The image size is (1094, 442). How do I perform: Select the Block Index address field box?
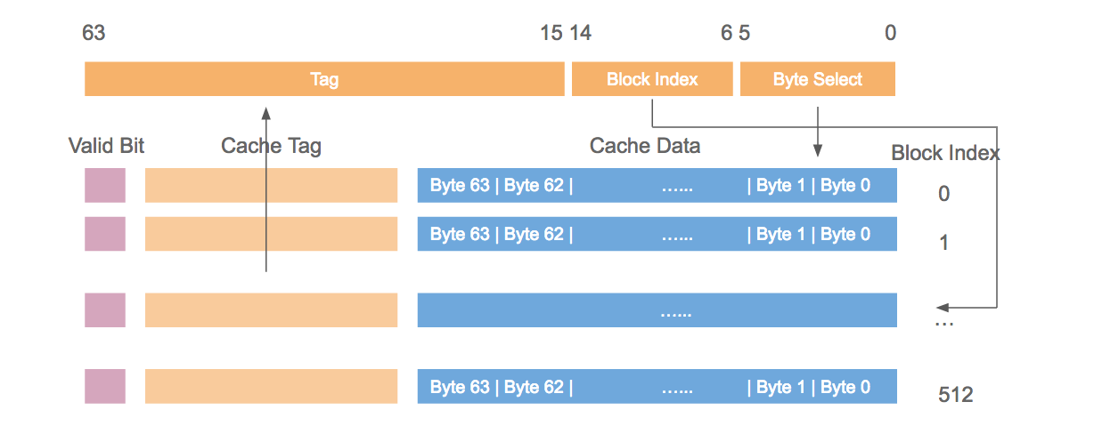tap(652, 78)
